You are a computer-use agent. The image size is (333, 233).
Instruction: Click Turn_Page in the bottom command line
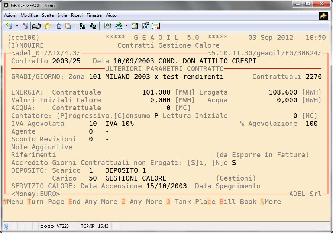pyautogui.click(x=45, y=202)
